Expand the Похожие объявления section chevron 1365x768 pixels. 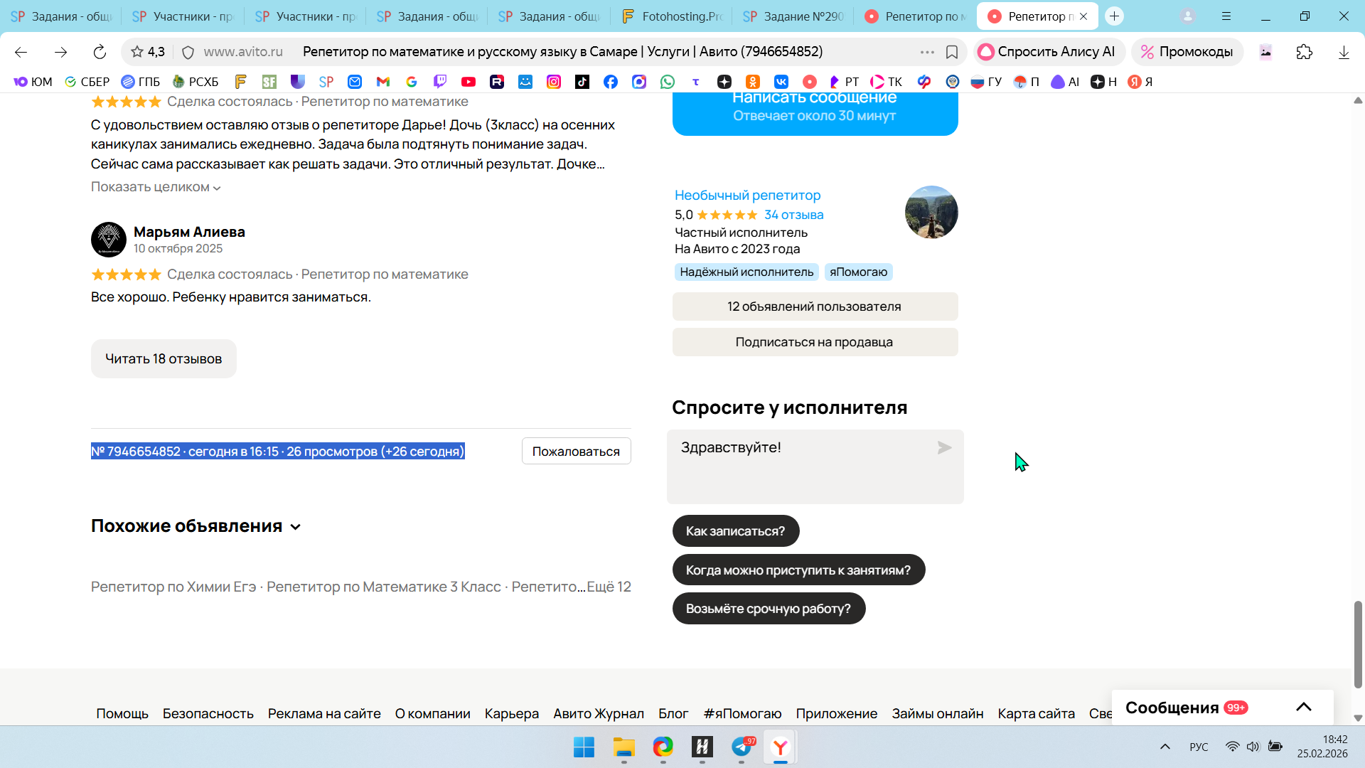tap(296, 527)
